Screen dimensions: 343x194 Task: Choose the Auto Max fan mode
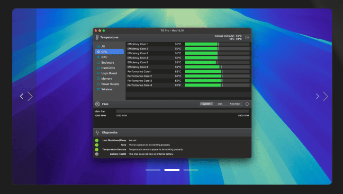[235, 104]
